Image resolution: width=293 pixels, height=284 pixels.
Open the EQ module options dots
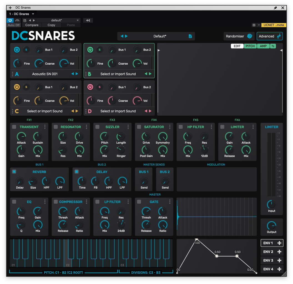tap(45, 202)
